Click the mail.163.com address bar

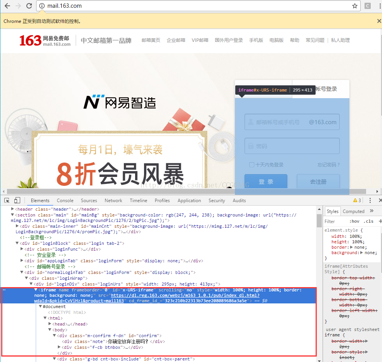click(198, 6)
